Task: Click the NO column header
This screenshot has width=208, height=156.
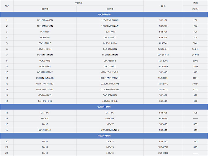Action: [x=7, y=6]
